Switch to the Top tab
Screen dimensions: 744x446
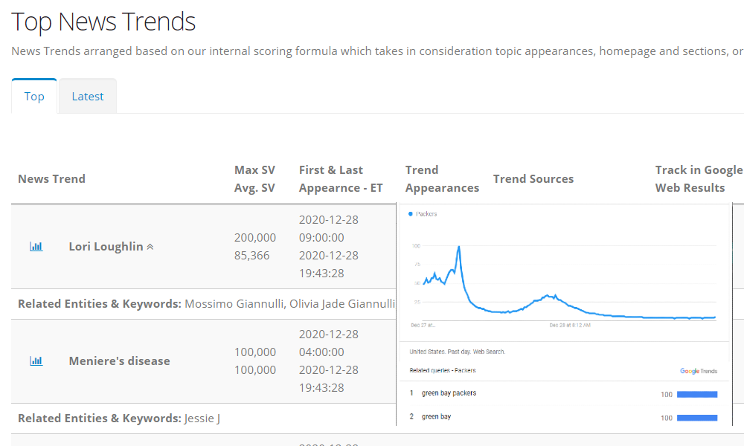(x=34, y=97)
